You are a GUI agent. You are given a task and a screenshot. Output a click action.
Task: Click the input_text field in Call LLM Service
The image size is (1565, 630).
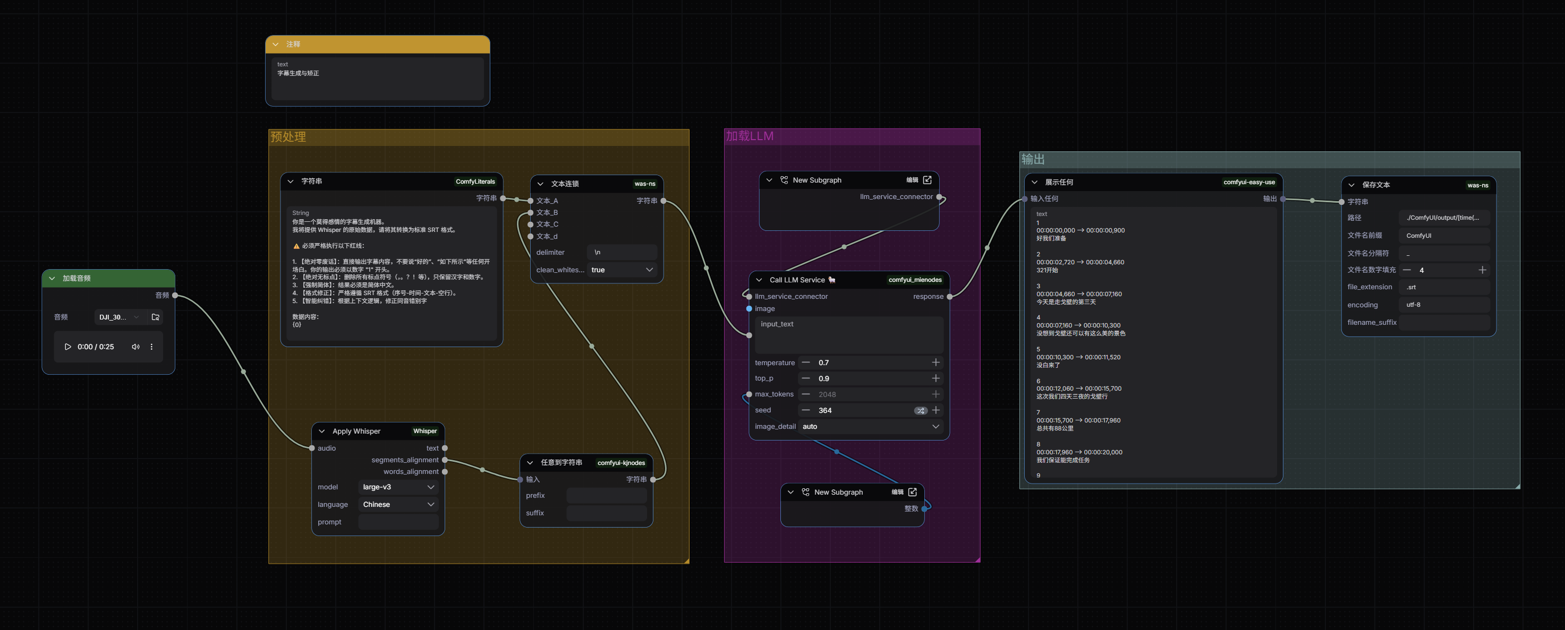pos(848,334)
